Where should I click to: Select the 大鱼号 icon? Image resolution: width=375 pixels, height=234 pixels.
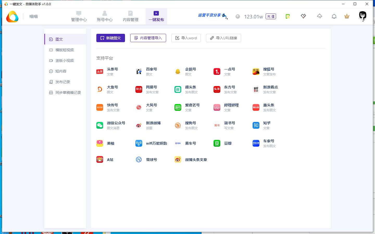(100, 89)
